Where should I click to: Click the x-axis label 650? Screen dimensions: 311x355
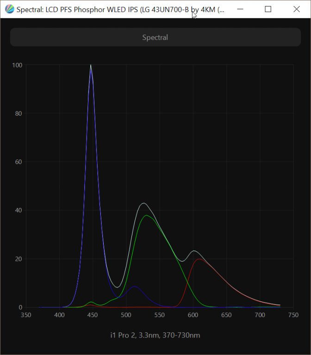(x=226, y=315)
